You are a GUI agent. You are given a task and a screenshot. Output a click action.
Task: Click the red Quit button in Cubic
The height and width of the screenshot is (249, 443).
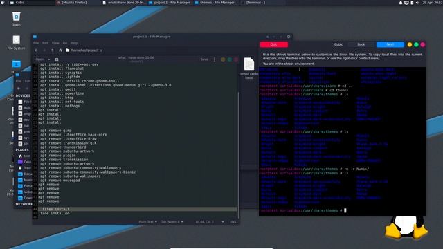click(274, 44)
